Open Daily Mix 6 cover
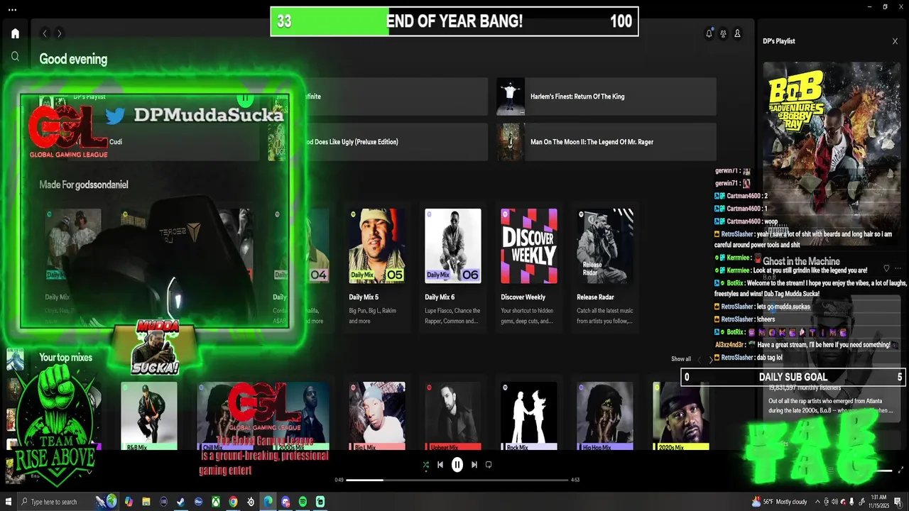The height and width of the screenshot is (511, 909). click(453, 246)
